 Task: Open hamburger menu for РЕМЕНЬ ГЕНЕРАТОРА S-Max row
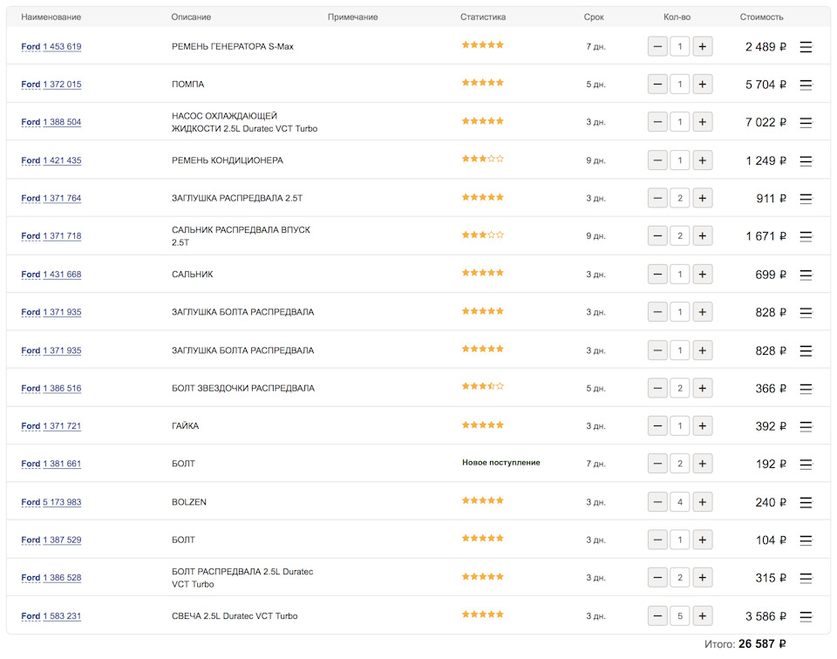click(806, 47)
